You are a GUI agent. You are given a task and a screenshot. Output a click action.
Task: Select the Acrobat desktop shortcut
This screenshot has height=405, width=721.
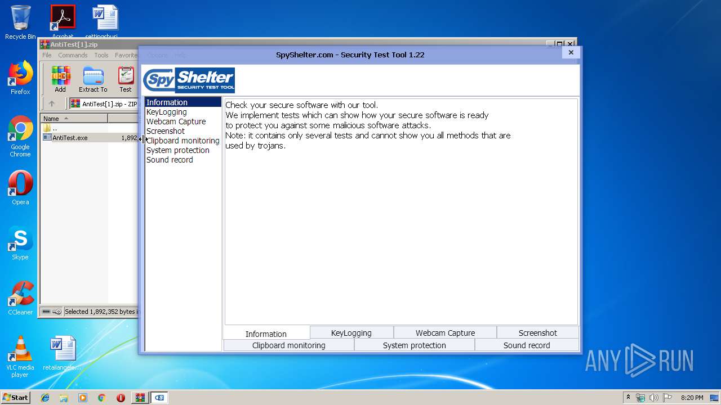click(63, 22)
